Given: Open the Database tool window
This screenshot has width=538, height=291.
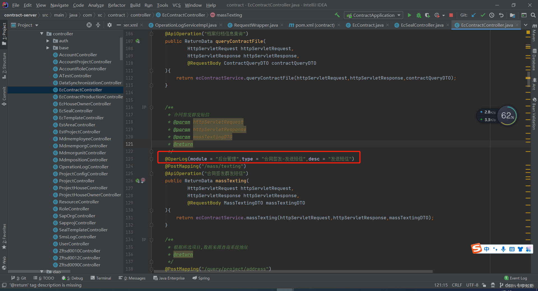Looking at the screenshot, I should tap(534, 60).
